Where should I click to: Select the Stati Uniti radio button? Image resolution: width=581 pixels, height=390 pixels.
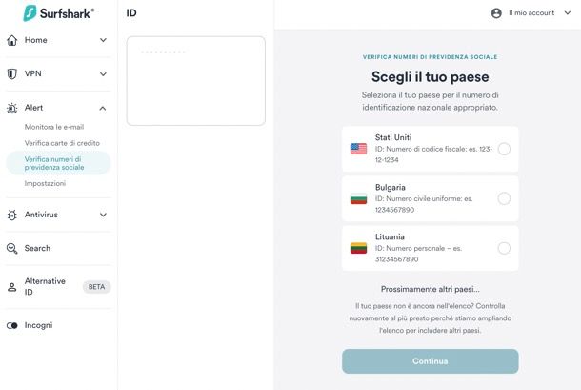tap(504, 149)
